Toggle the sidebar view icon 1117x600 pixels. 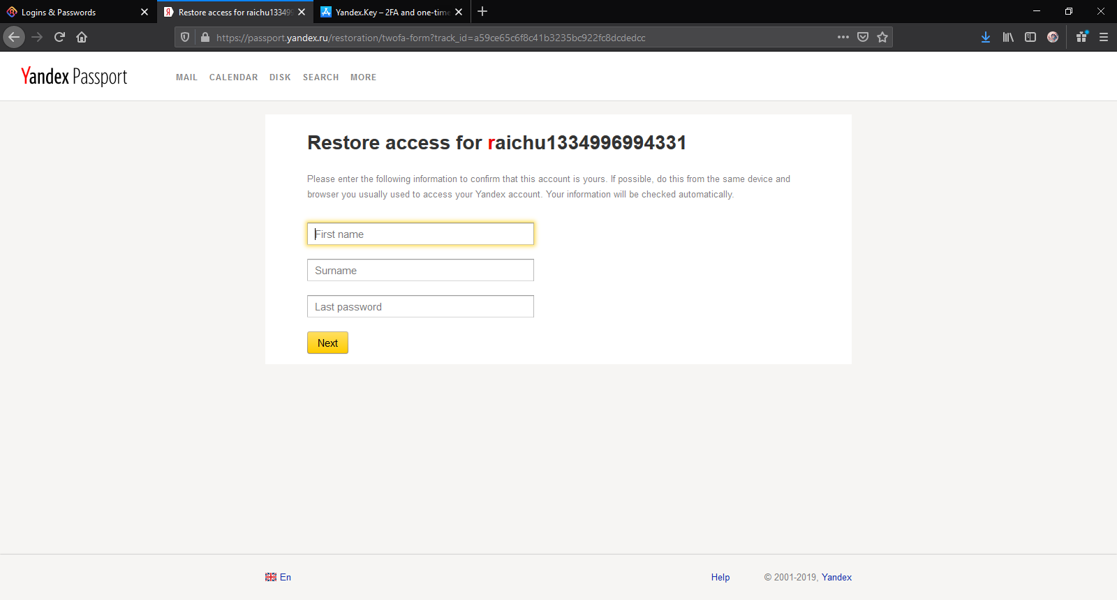[x=1030, y=37]
